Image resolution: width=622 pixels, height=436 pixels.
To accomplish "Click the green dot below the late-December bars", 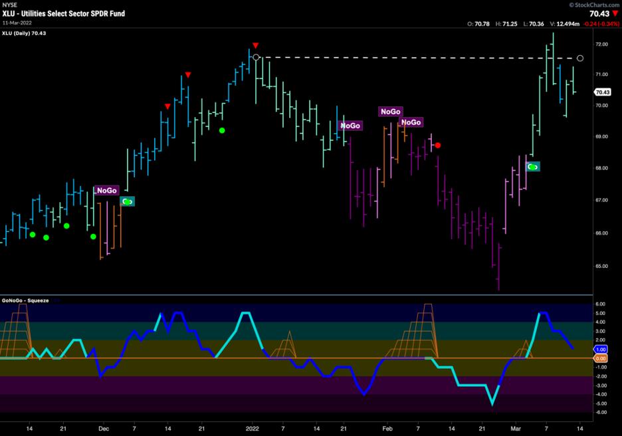I will [x=222, y=130].
